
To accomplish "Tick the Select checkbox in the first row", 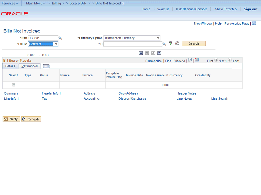I will click(x=13, y=85).
